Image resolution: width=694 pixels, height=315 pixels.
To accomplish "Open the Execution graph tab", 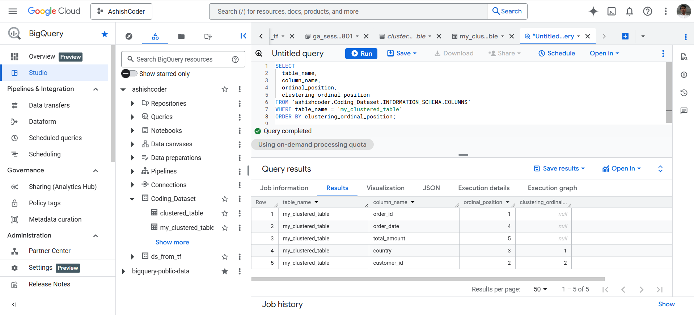I will [x=552, y=188].
